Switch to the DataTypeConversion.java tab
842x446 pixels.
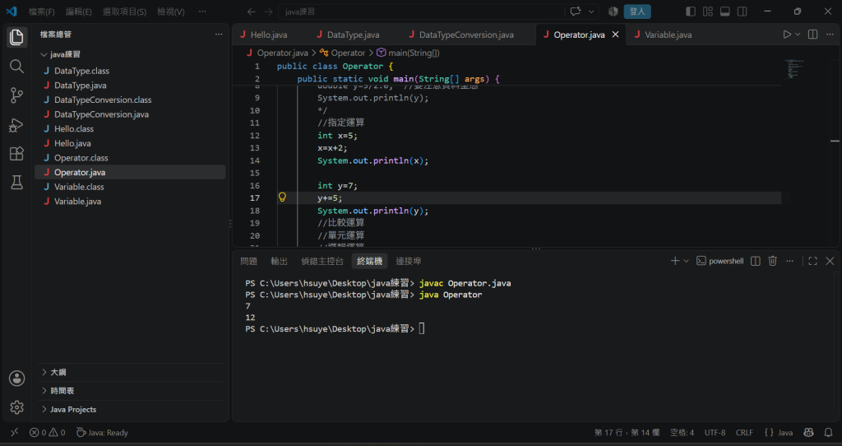(465, 35)
